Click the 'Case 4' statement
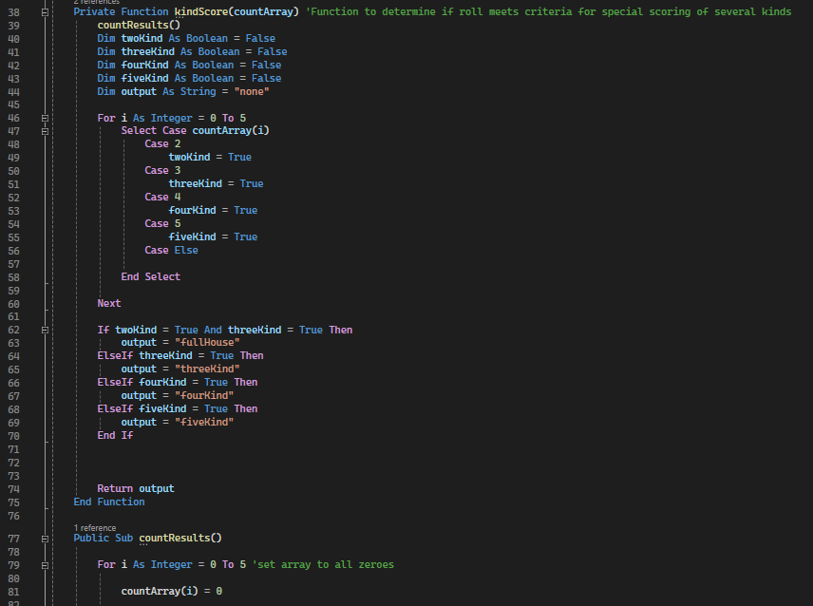813x606 pixels. pyautogui.click(x=162, y=197)
